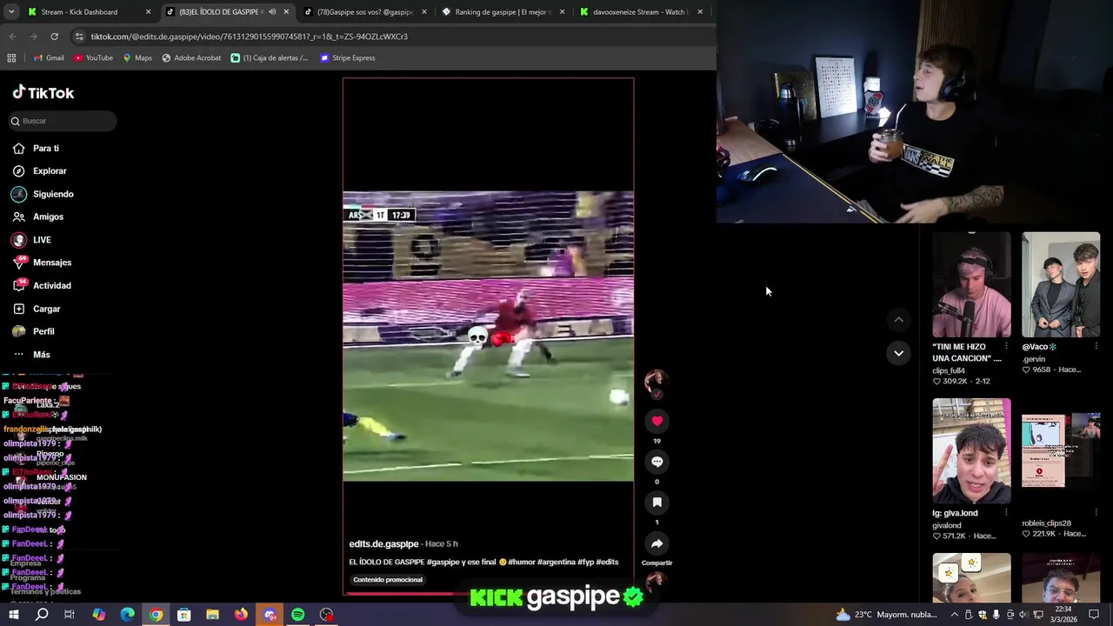This screenshot has width=1113, height=626.
Task: Expand the Chrome tab search dropdown
Action: [11, 12]
